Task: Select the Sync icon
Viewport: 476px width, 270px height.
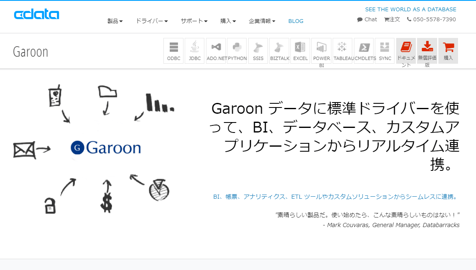Action: pyautogui.click(x=384, y=51)
